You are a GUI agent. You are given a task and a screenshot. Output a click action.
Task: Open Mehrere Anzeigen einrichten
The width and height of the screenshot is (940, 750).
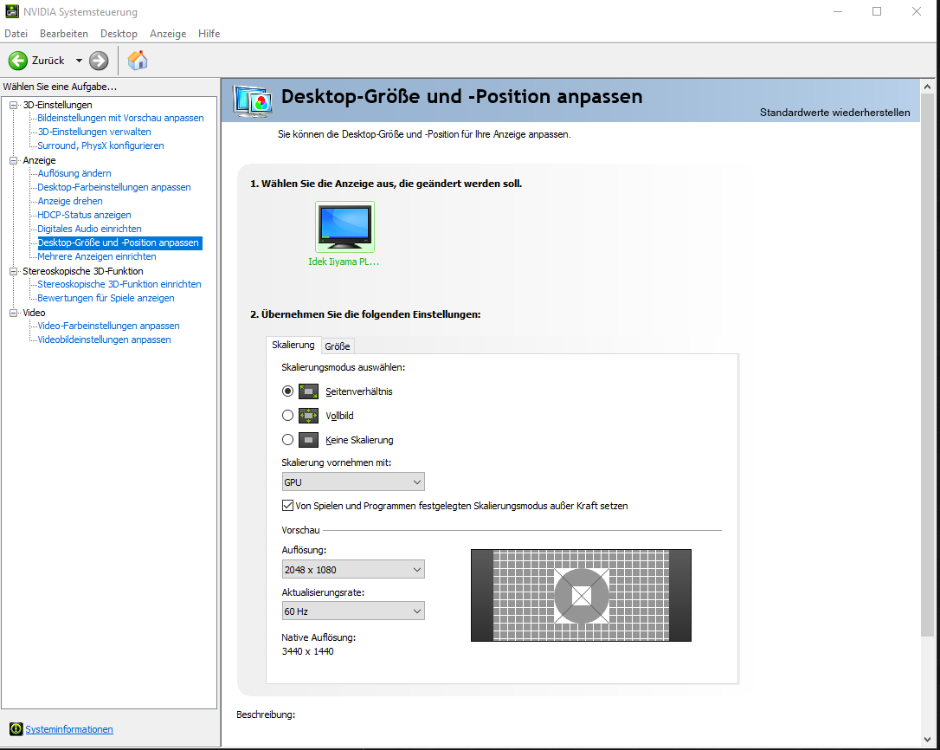point(97,257)
